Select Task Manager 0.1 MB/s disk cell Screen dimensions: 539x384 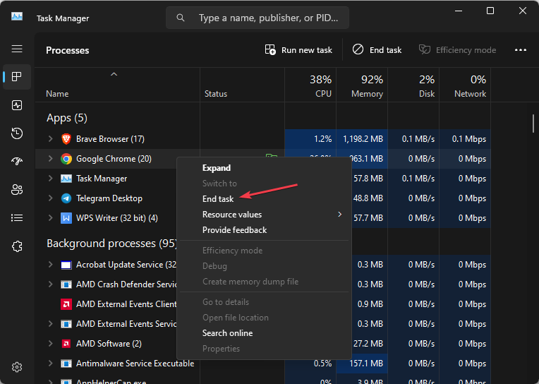click(x=413, y=179)
